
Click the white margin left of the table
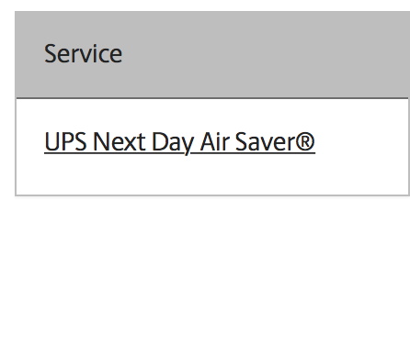pyautogui.click(x=7, y=104)
